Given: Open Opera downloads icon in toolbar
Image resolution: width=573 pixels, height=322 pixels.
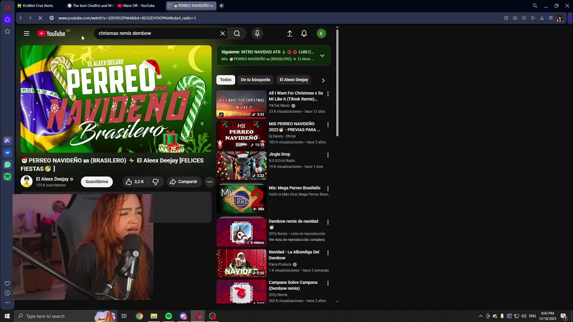Looking at the screenshot, I should 542,18.
